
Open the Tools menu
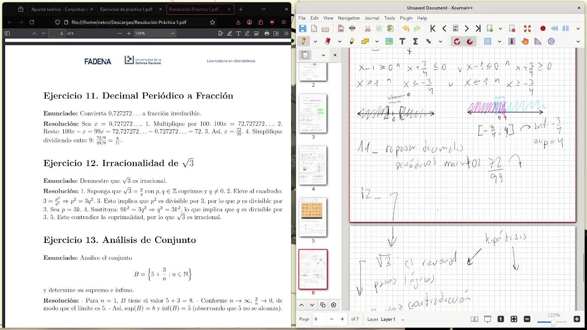point(389,18)
